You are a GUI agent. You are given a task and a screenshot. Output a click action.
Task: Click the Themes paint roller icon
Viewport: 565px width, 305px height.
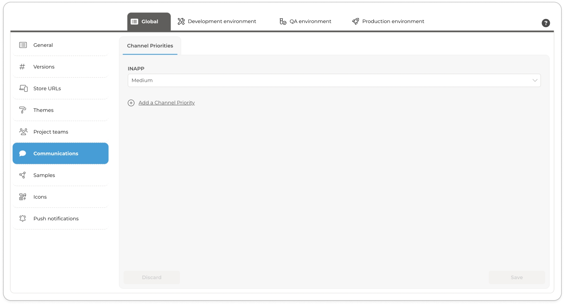click(23, 110)
